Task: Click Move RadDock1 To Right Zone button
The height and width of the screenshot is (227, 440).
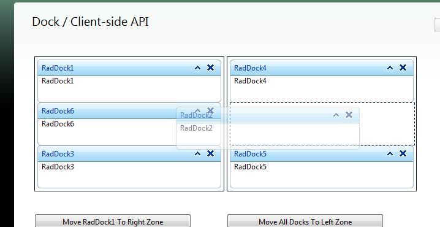Action: point(113,221)
